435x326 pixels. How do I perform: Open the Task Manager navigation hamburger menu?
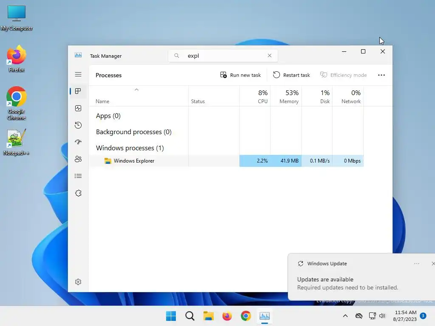pos(78,74)
